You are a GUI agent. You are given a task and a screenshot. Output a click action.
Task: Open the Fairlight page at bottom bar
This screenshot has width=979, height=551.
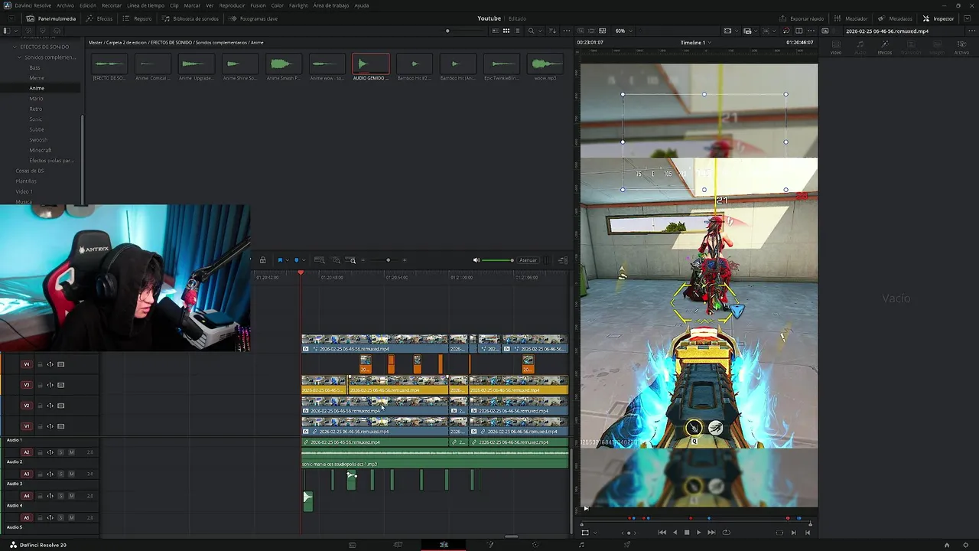pos(581,545)
